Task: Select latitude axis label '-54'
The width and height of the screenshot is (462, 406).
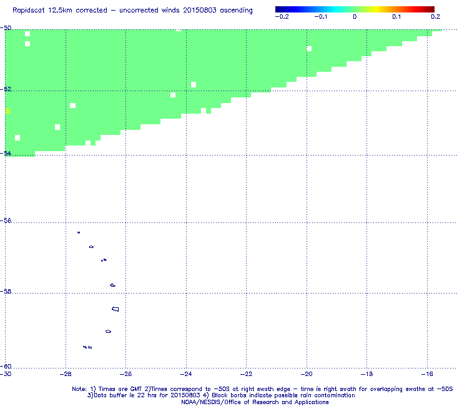Action: 6,153
